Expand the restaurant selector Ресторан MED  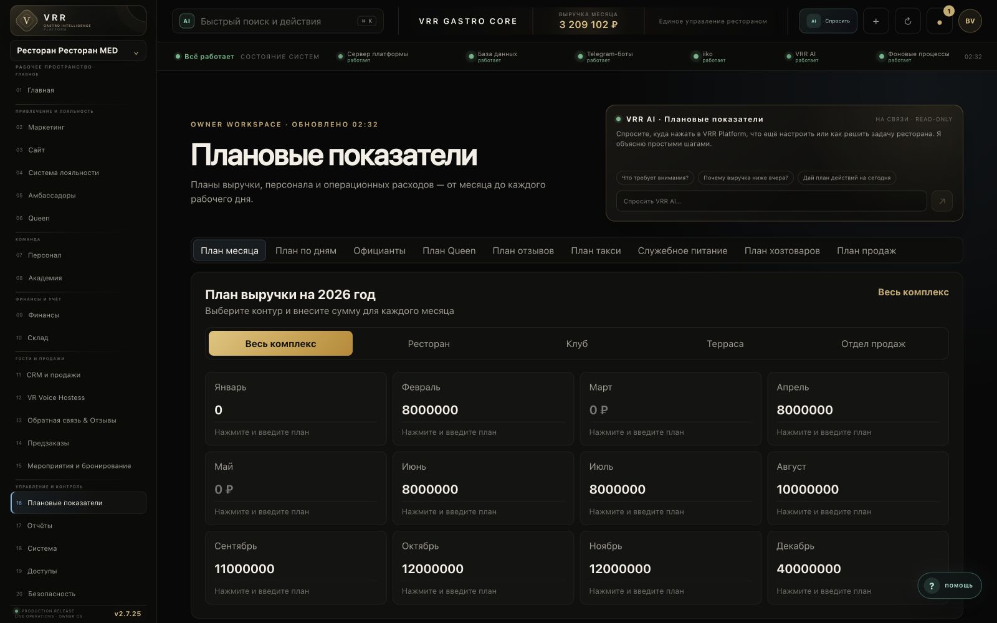click(x=78, y=50)
